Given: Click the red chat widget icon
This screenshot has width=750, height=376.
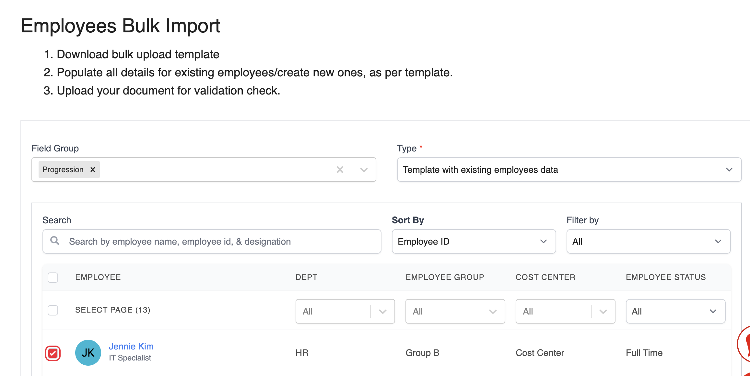Looking at the screenshot, I should 745,344.
